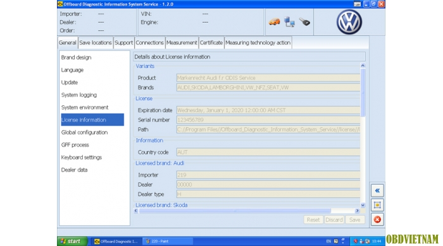Click the yellow square fullscreen icon button

click(377, 205)
